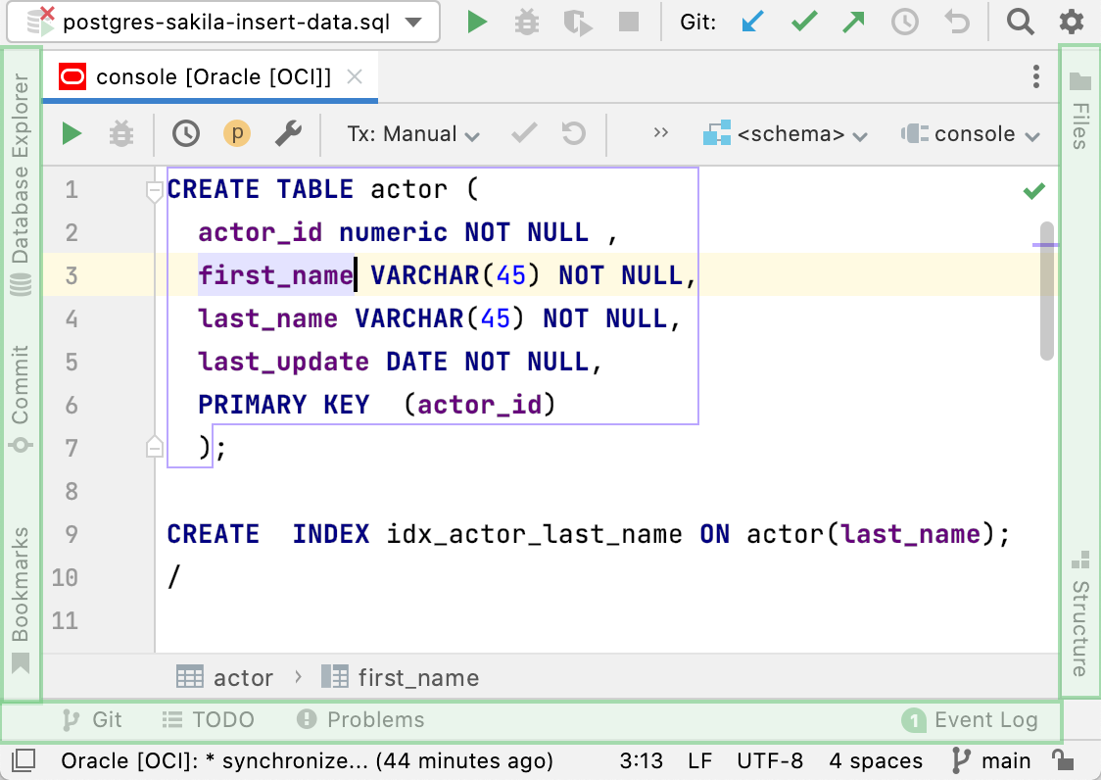Viewport: 1101px width, 780px height.
Task: Open Search Everywhere magnifier icon
Action: tap(1020, 22)
